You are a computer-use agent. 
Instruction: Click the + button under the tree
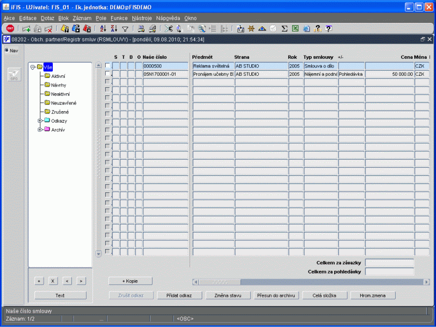pyautogui.click(x=39, y=281)
